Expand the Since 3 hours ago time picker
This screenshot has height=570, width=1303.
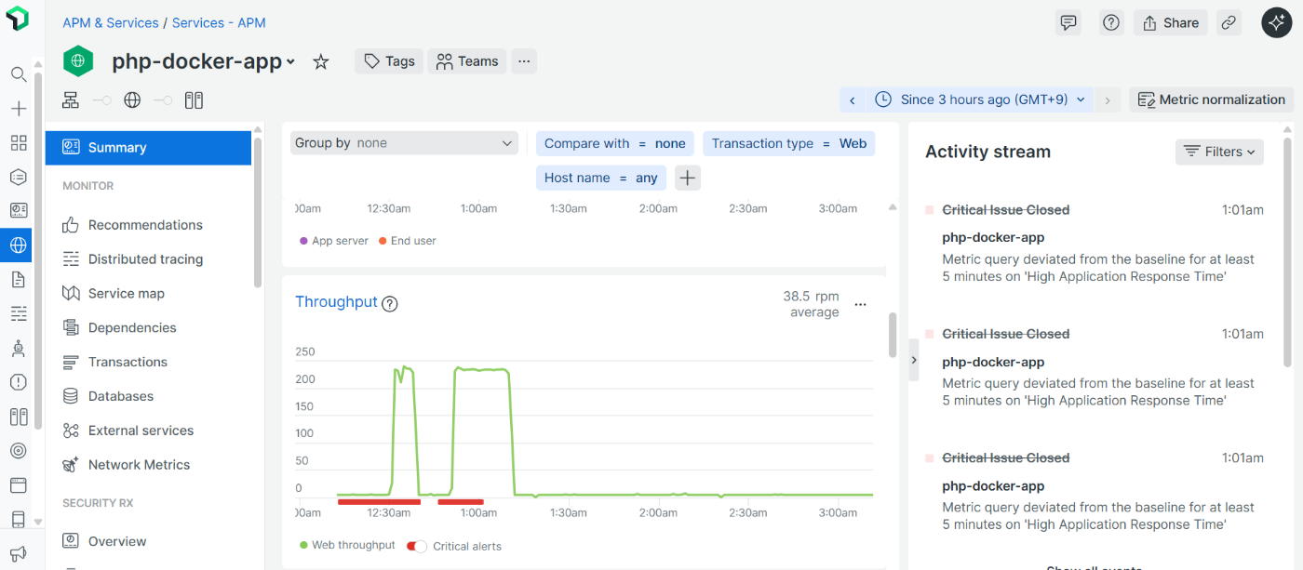point(981,99)
